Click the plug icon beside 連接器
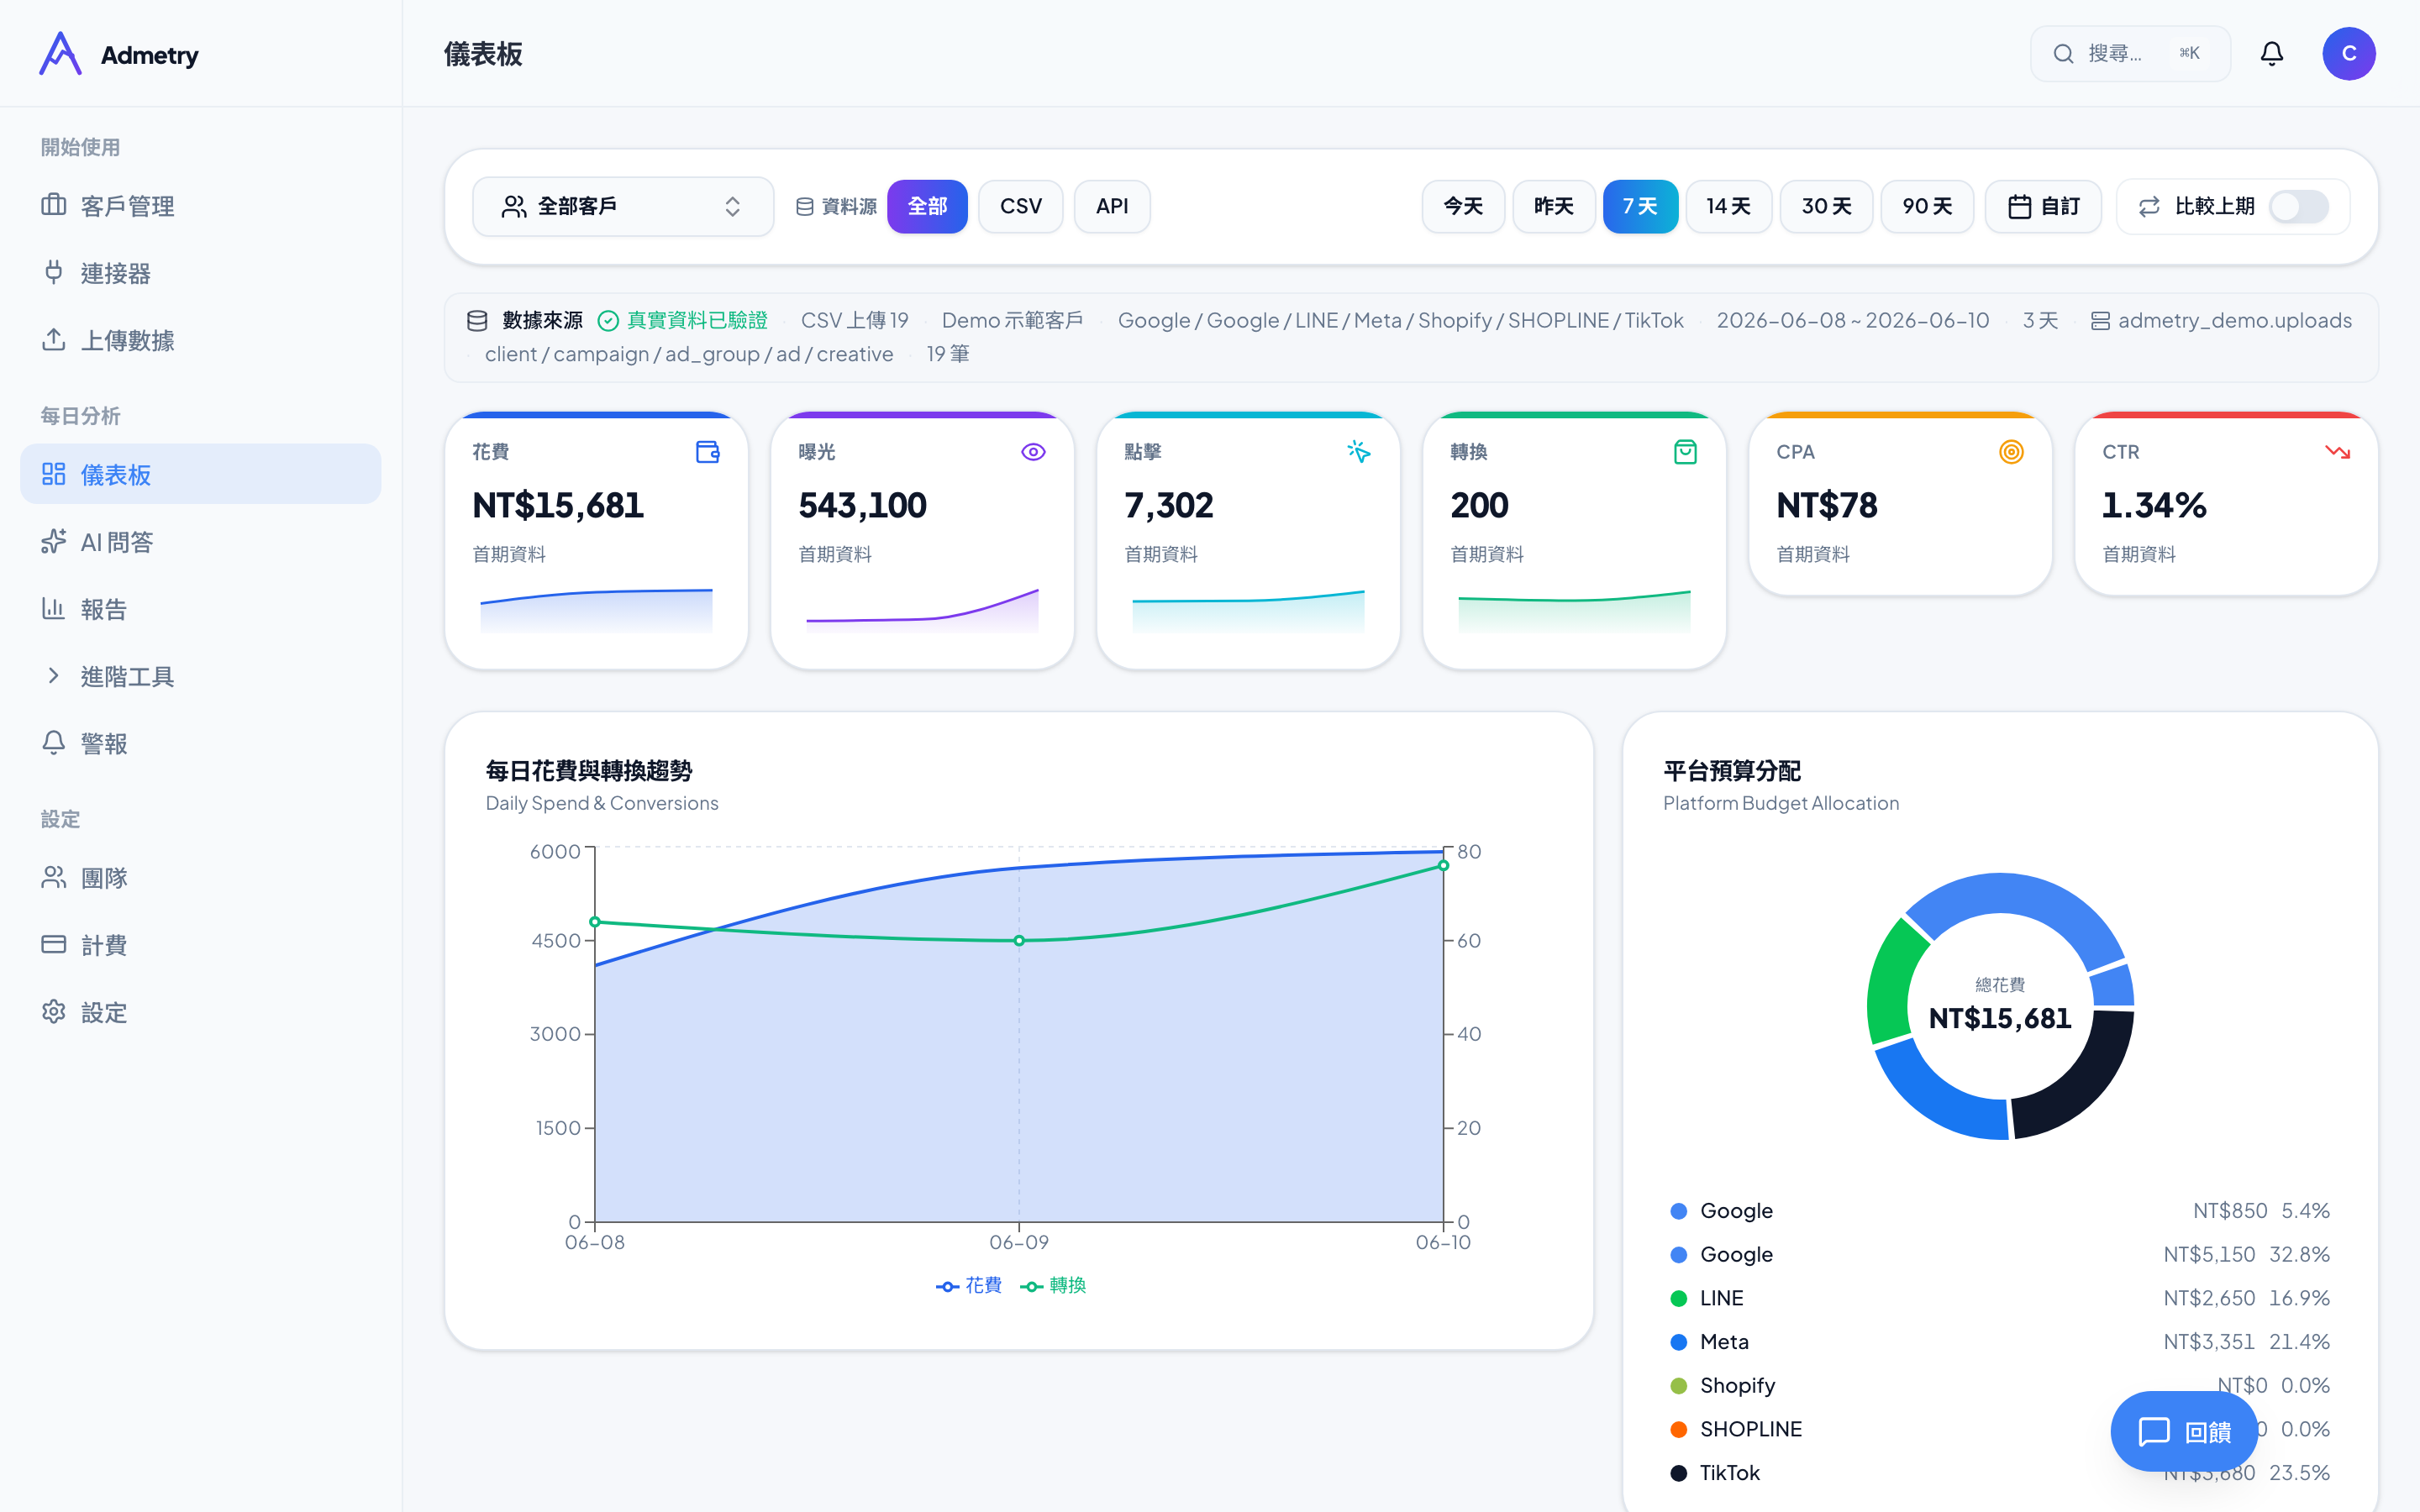 54,272
